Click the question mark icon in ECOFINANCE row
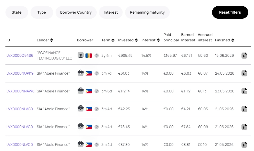The width and height of the screenshot is (254, 151). [97, 56]
